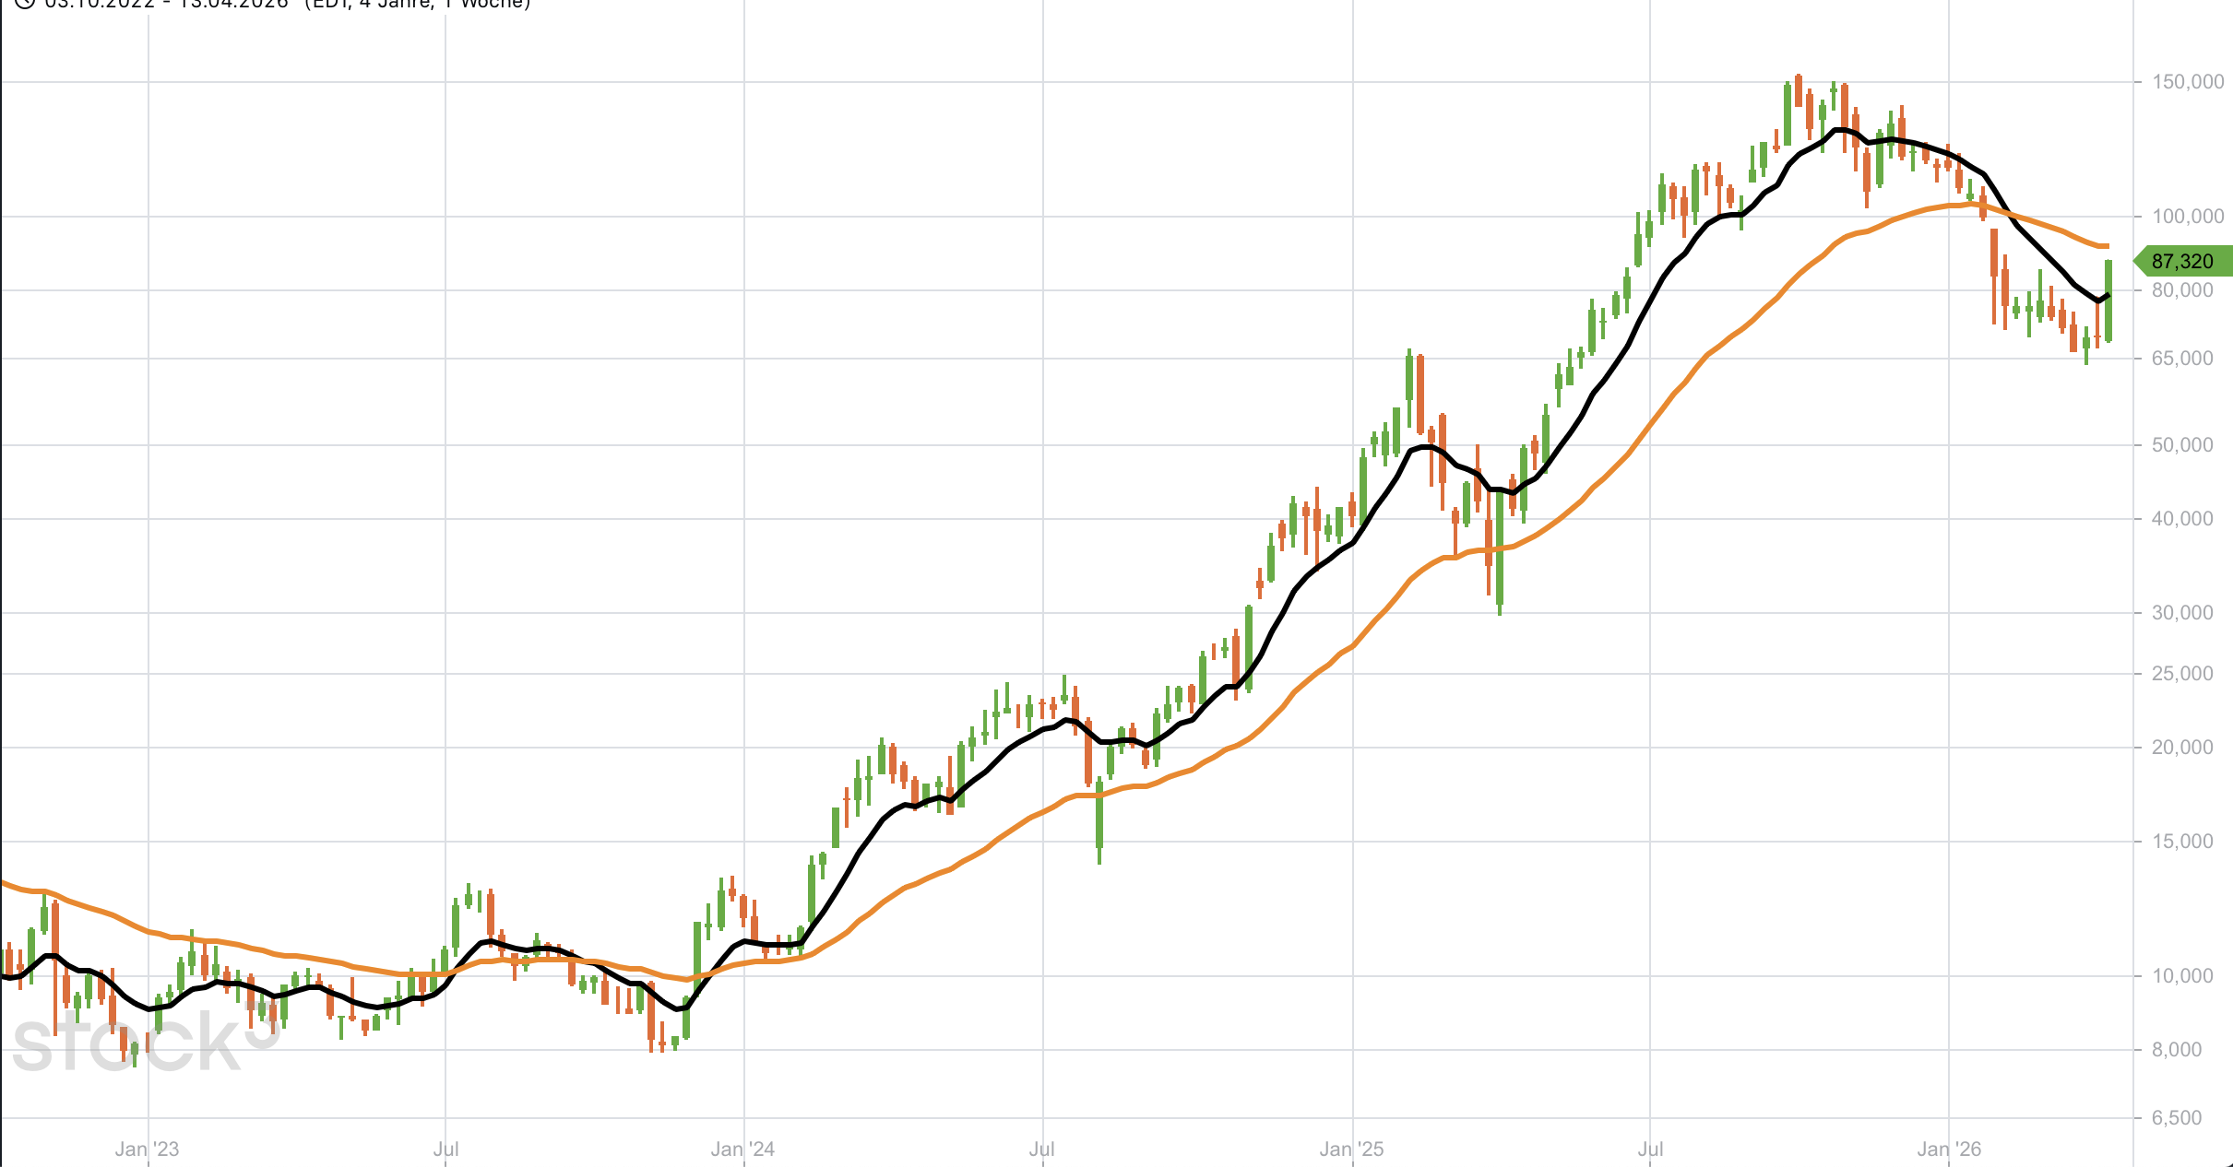
Task: Click the Jul label between Jan '25 and Jan '26
Action: pos(1650,1149)
